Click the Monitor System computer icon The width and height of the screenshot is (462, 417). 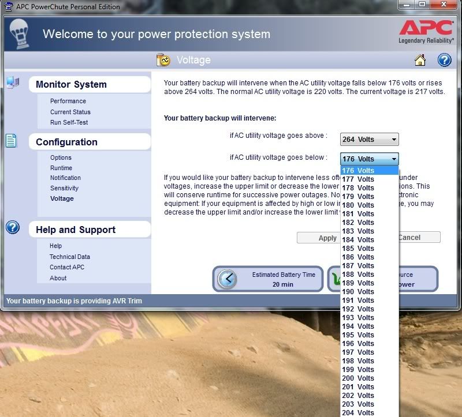pyautogui.click(x=13, y=82)
